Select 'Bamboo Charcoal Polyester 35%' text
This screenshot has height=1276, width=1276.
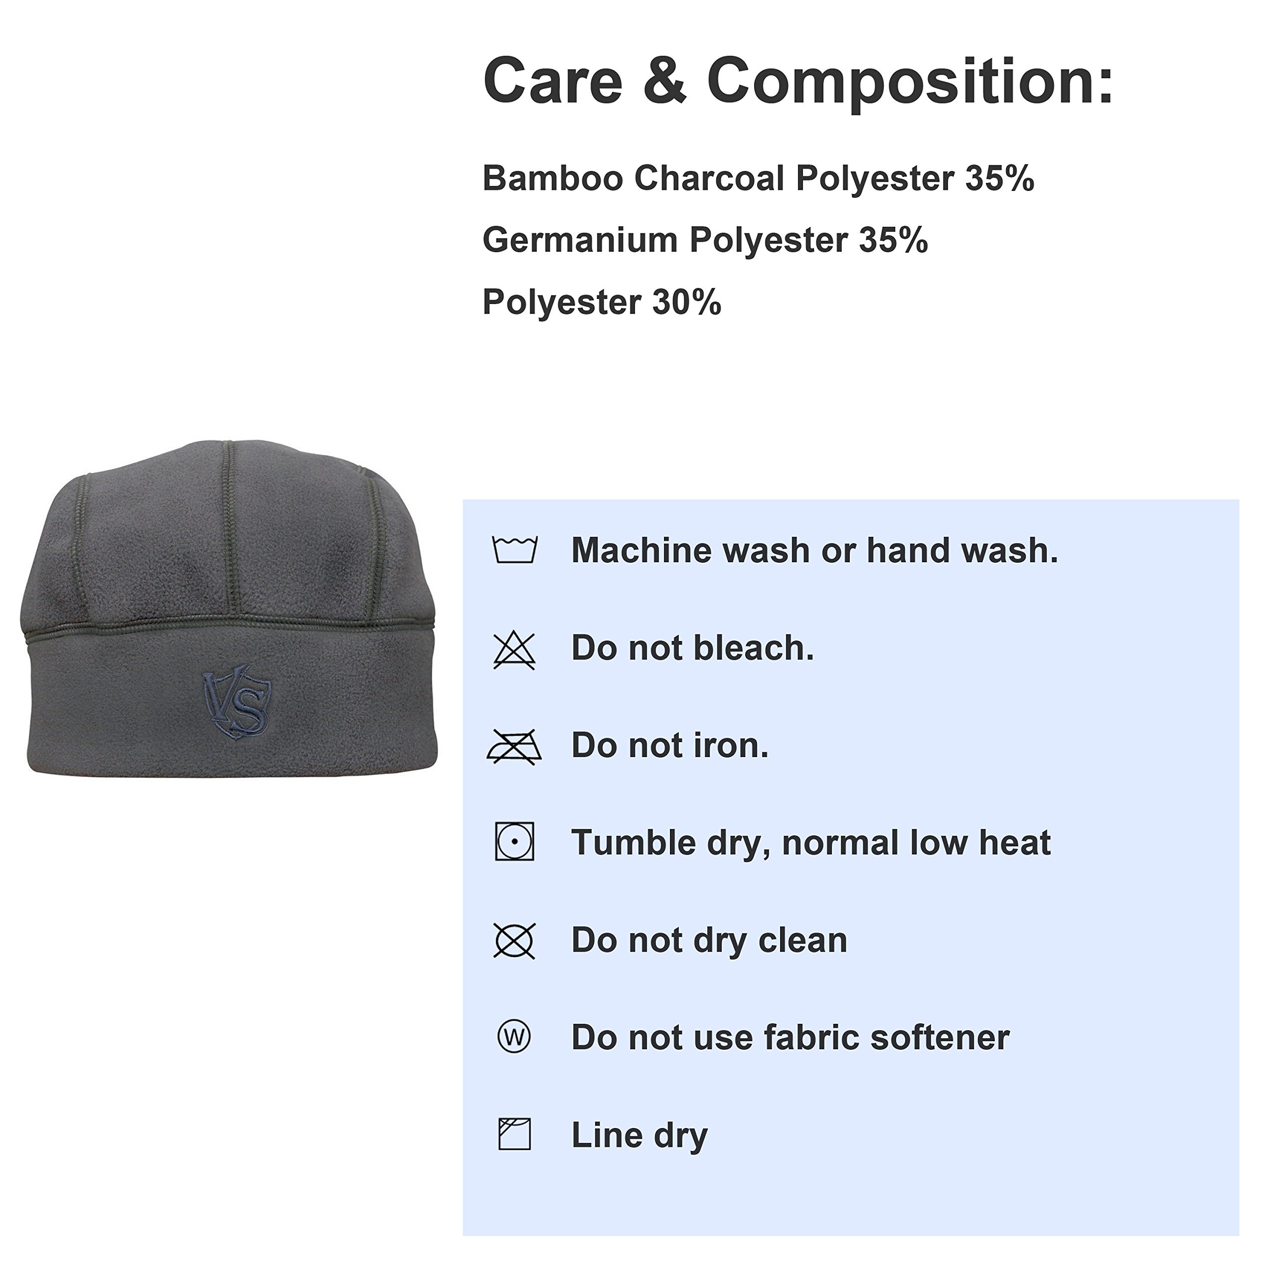[x=758, y=178]
